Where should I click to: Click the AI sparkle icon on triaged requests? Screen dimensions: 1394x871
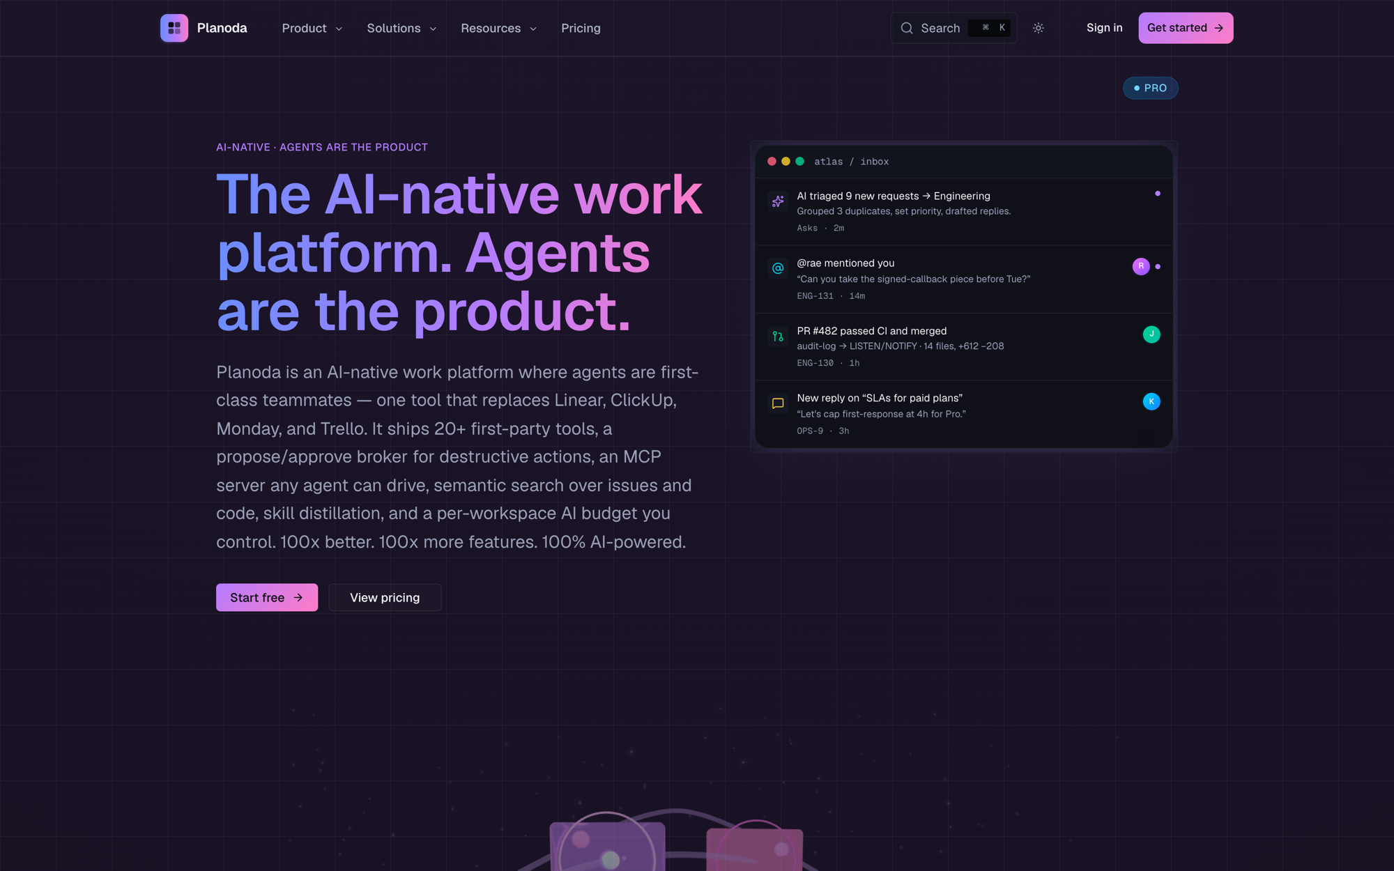(x=778, y=201)
